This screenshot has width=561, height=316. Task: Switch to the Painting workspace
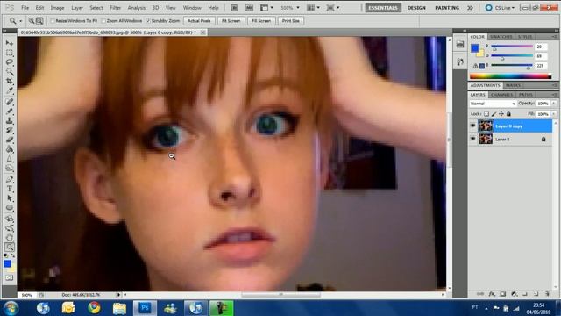pos(447,8)
